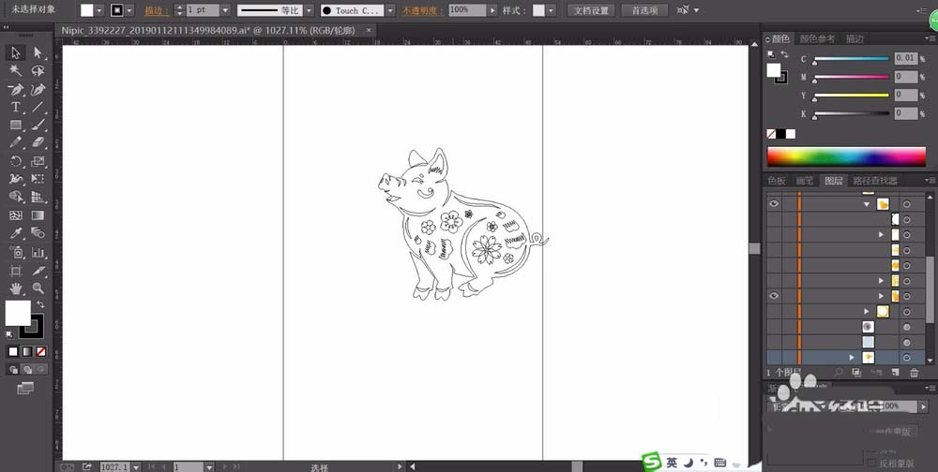938x472 pixels.
Task: Apply Gradient paint mode in toolbox
Action: (x=27, y=352)
